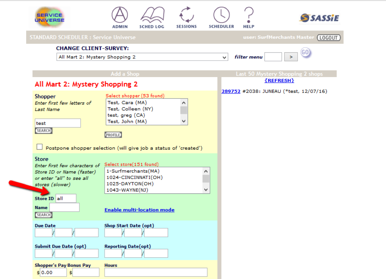Select shopper test, greg (CA)

pos(126,115)
